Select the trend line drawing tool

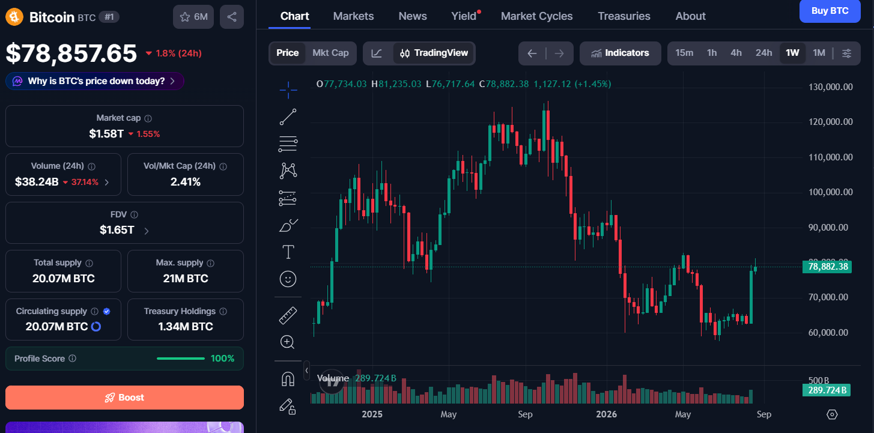288,117
